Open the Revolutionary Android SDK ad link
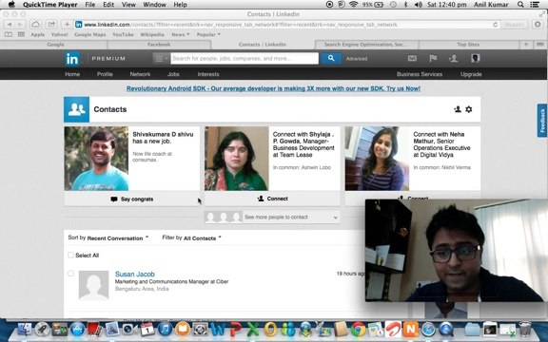 pyautogui.click(x=273, y=88)
